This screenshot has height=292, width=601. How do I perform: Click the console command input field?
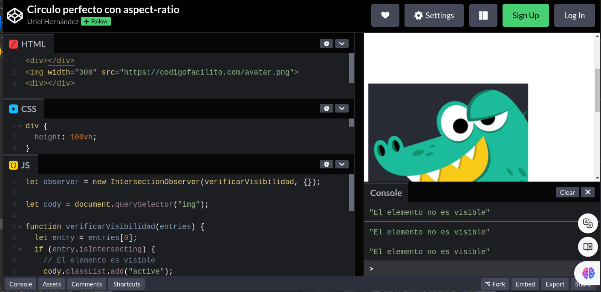[x=469, y=269]
